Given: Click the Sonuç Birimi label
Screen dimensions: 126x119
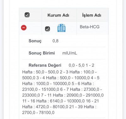Looking at the screenshot, I should point(42,53).
